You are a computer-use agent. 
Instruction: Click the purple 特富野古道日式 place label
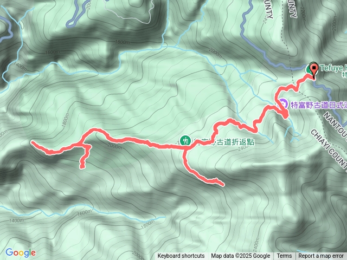pyautogui.click(x=318, y=105)
